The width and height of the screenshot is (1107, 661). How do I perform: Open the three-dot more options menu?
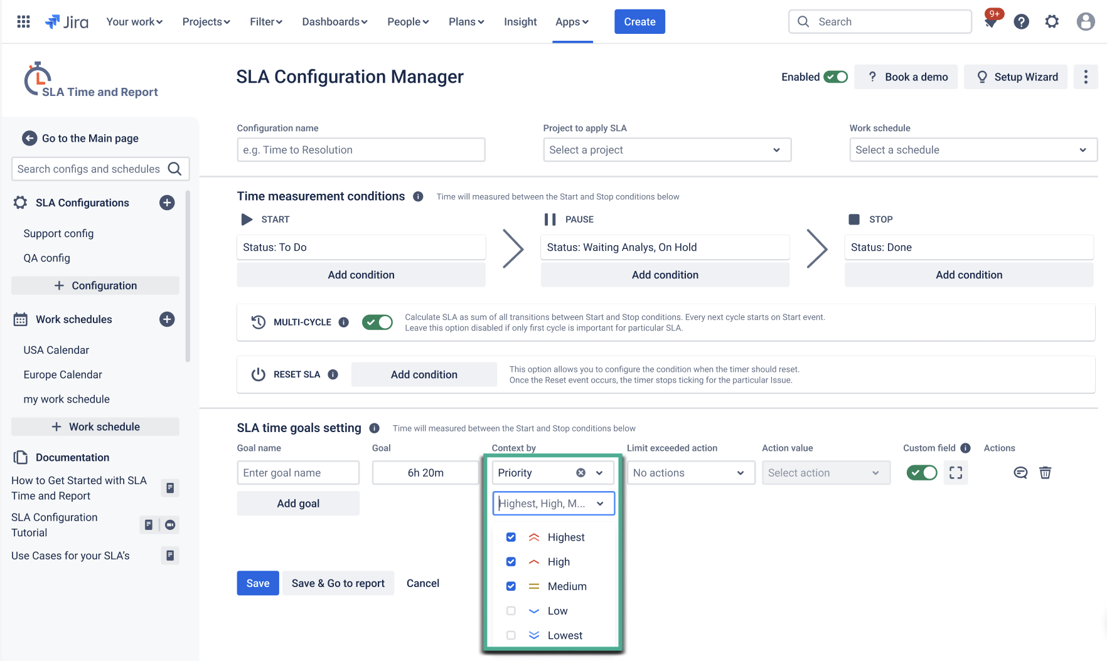[1086, 77]
